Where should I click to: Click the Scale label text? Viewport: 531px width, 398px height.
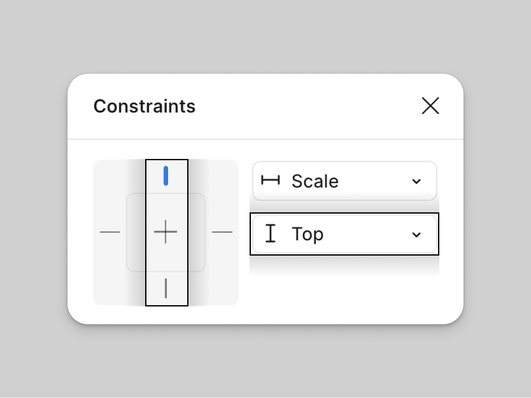[315, 181]
